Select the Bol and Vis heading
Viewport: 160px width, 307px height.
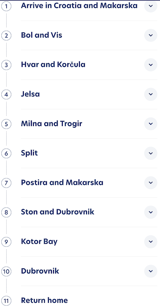click(x=41, y=35)
